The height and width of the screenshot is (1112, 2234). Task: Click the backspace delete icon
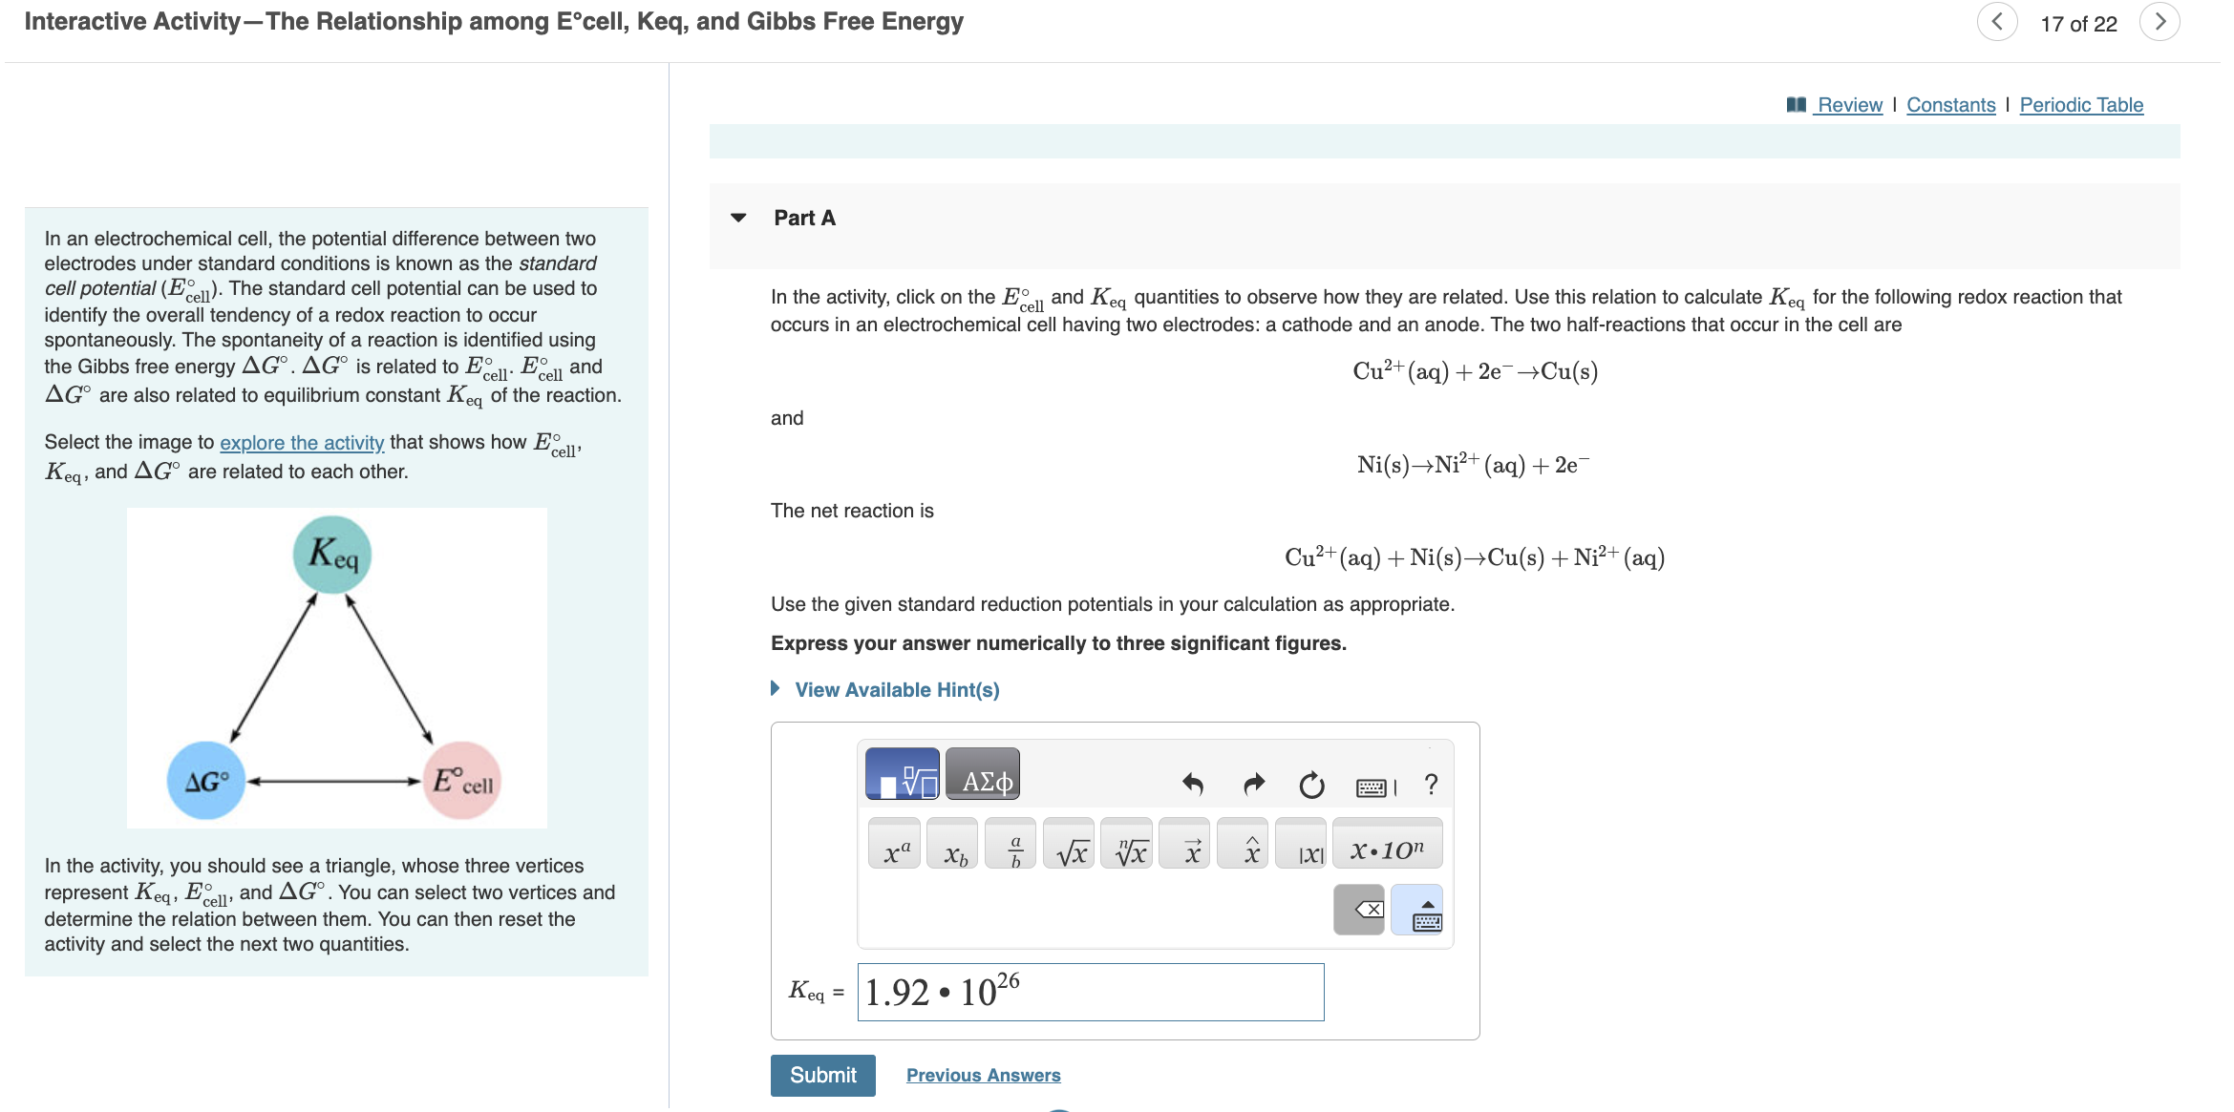(1358, 909)
